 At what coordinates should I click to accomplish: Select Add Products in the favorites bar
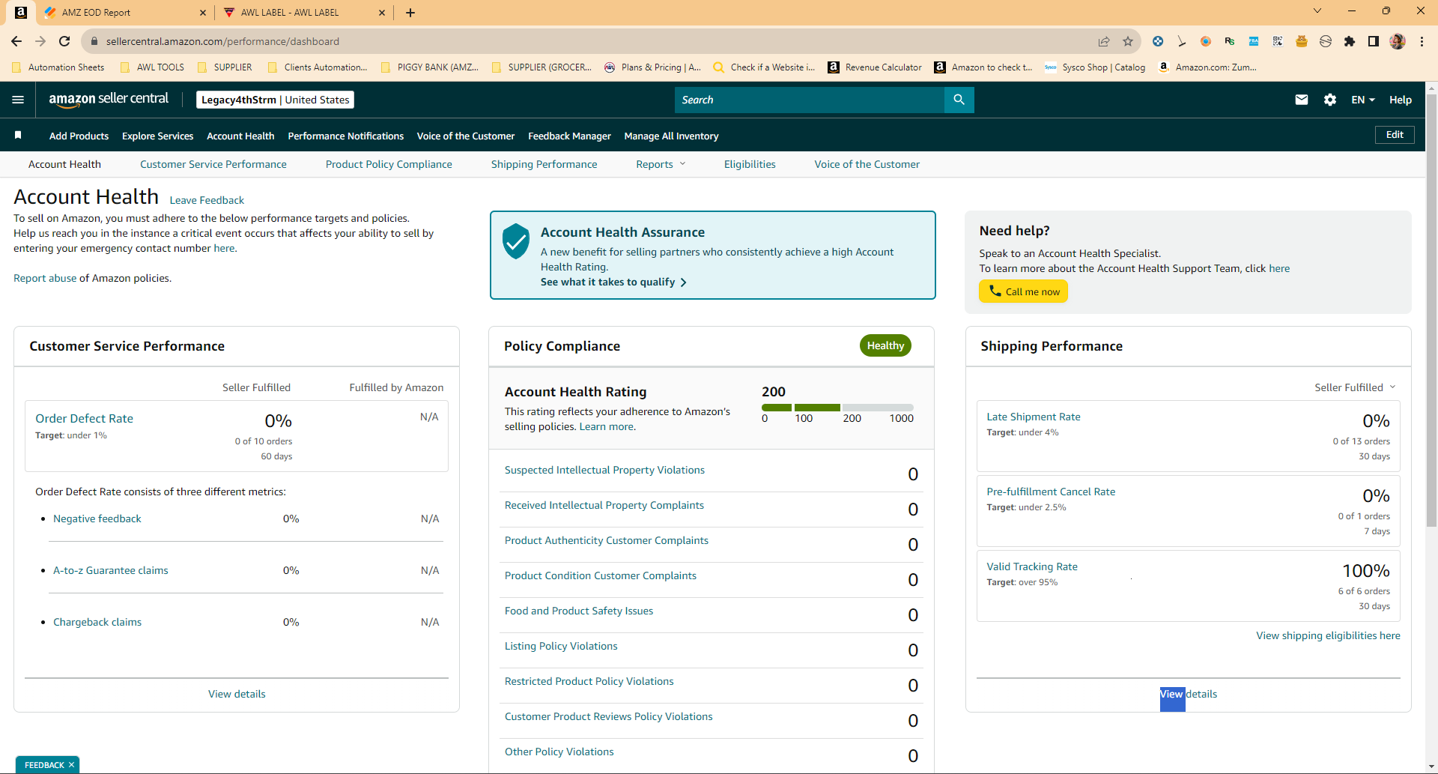[x=79, y=136]
